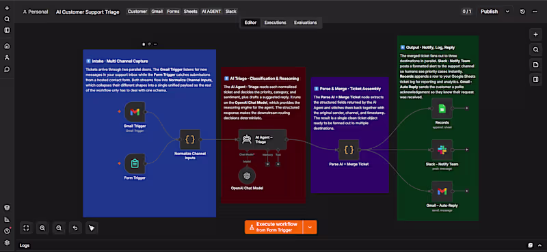
Task: Open the three-dots workflow options menu
Action: click(535, 12)
